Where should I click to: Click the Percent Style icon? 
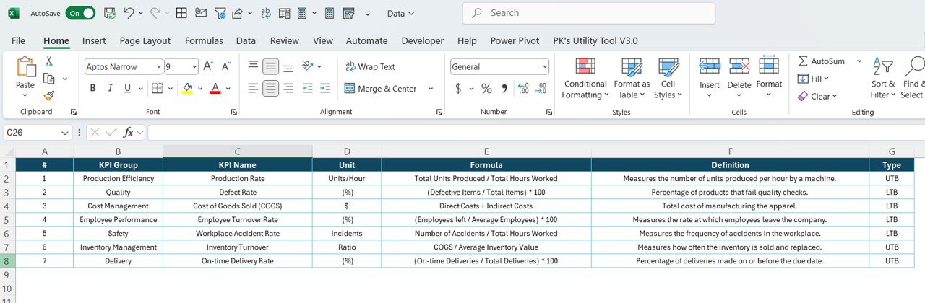pyautogui.click(x=486, y=89)
